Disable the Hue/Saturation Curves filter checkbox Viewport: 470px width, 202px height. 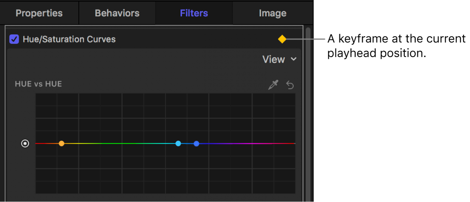[14, 39]
